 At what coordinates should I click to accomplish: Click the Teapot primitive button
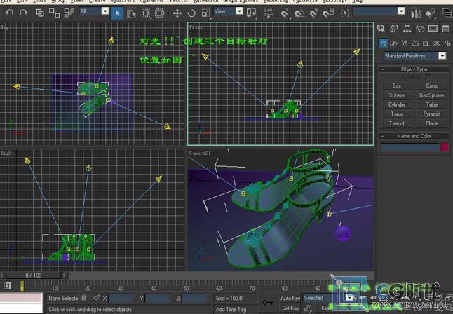click(x=397, y=123)
